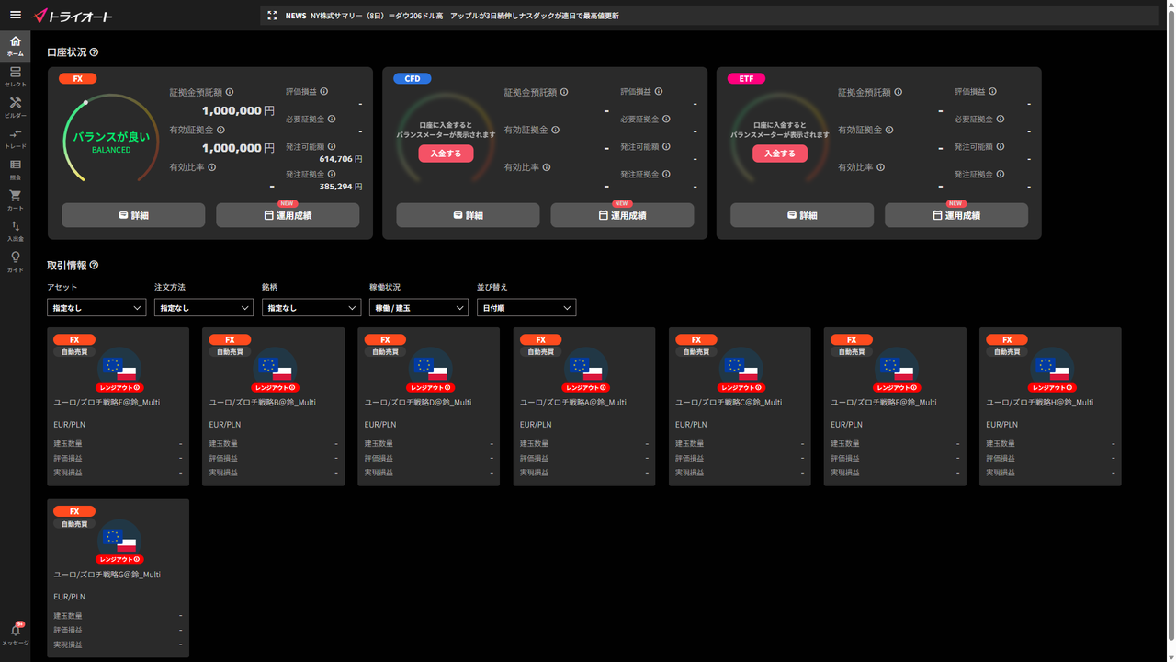
Task: Open the ユーロ/ズロチ戦略E strategy card
Action: tap(119, 406)
